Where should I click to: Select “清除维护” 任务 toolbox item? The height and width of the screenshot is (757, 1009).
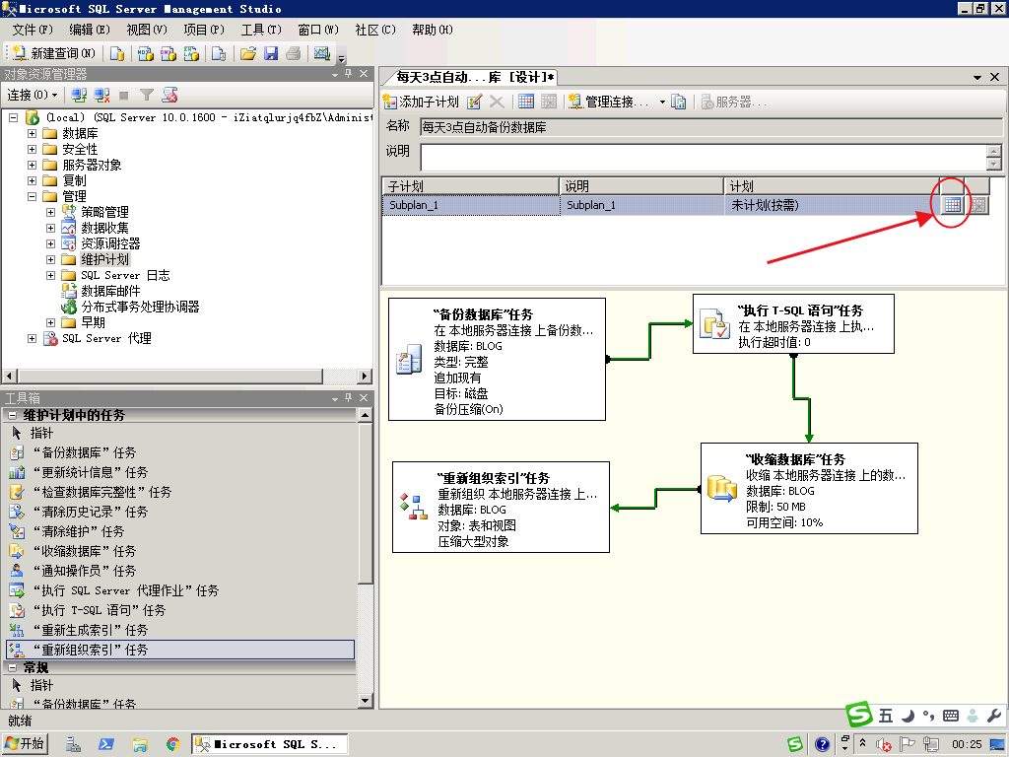pos(180,531)
